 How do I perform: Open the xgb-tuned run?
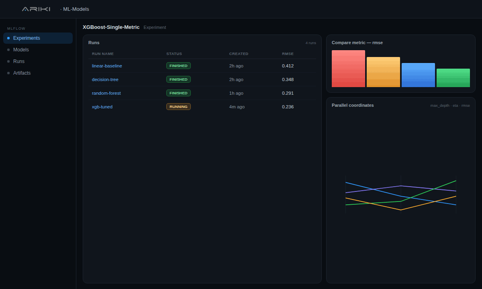102,107
